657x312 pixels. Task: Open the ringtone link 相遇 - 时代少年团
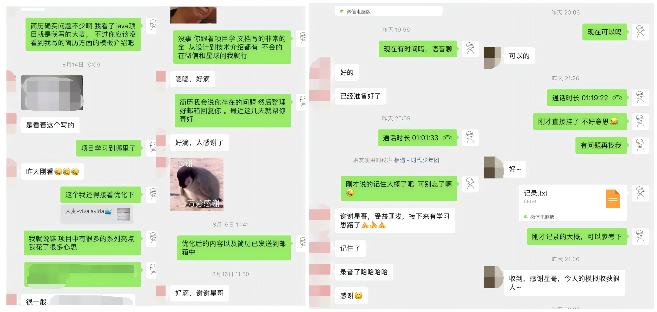[416, 160]
